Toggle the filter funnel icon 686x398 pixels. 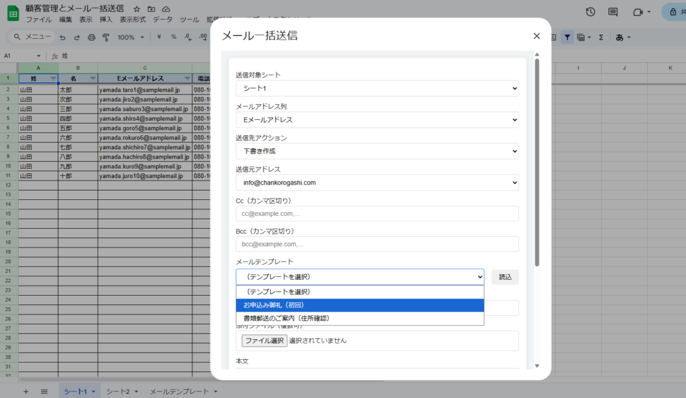tap(567, 37)
